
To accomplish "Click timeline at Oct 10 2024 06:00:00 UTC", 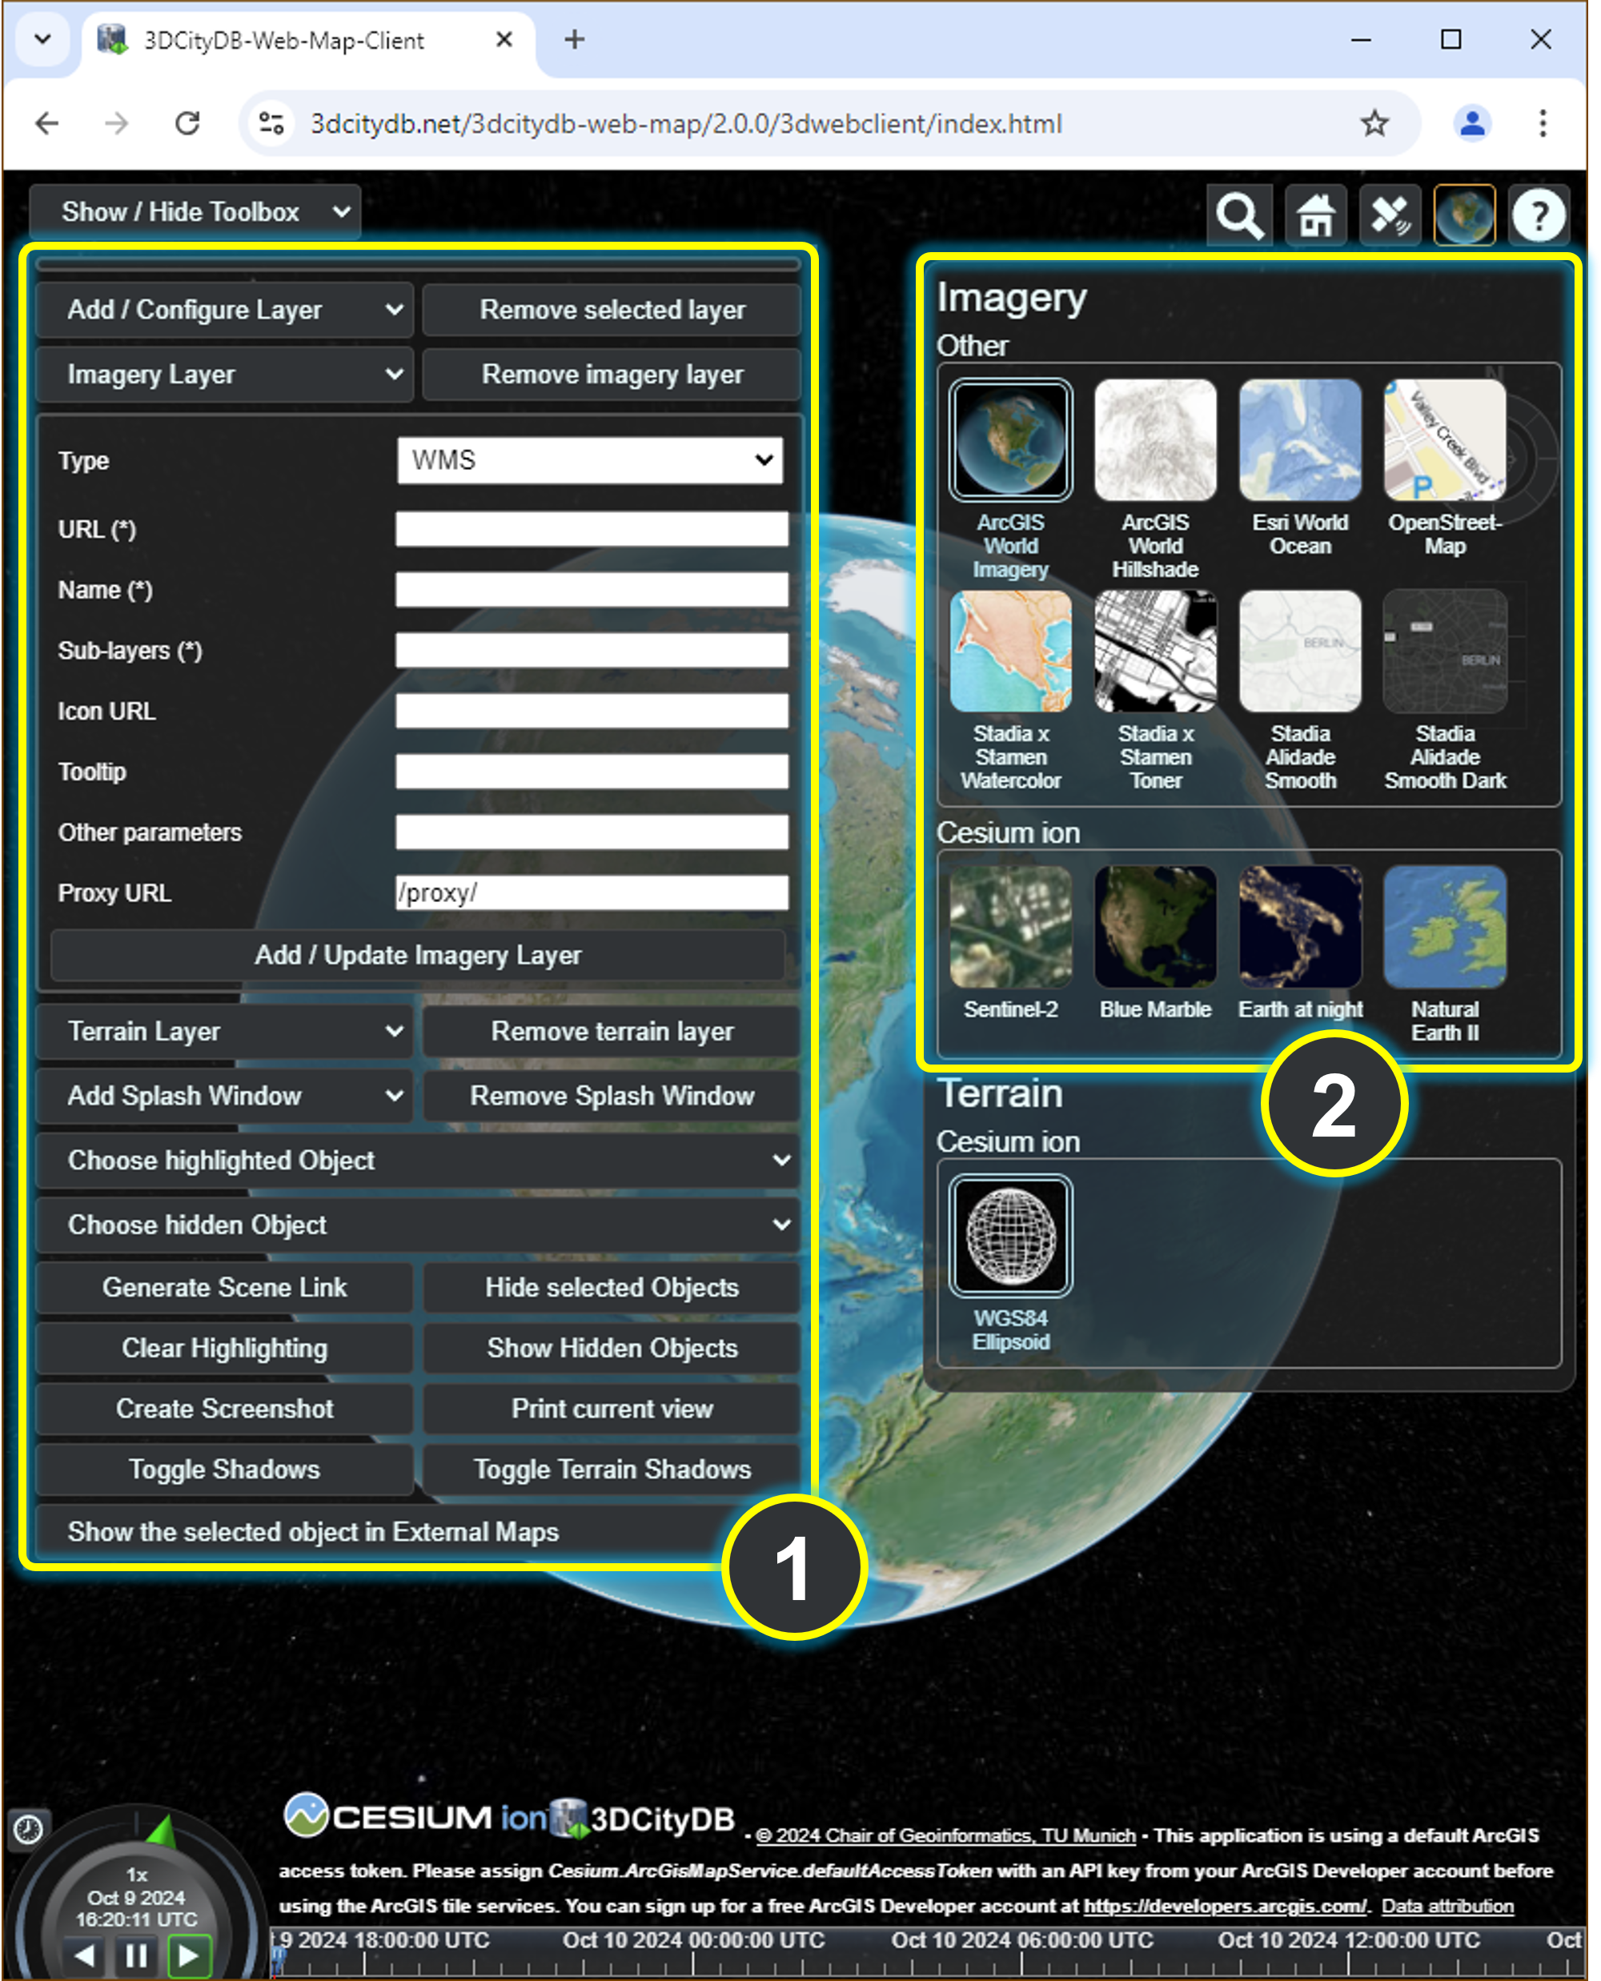I will pyautogui.click(x=1021, y=1941).
